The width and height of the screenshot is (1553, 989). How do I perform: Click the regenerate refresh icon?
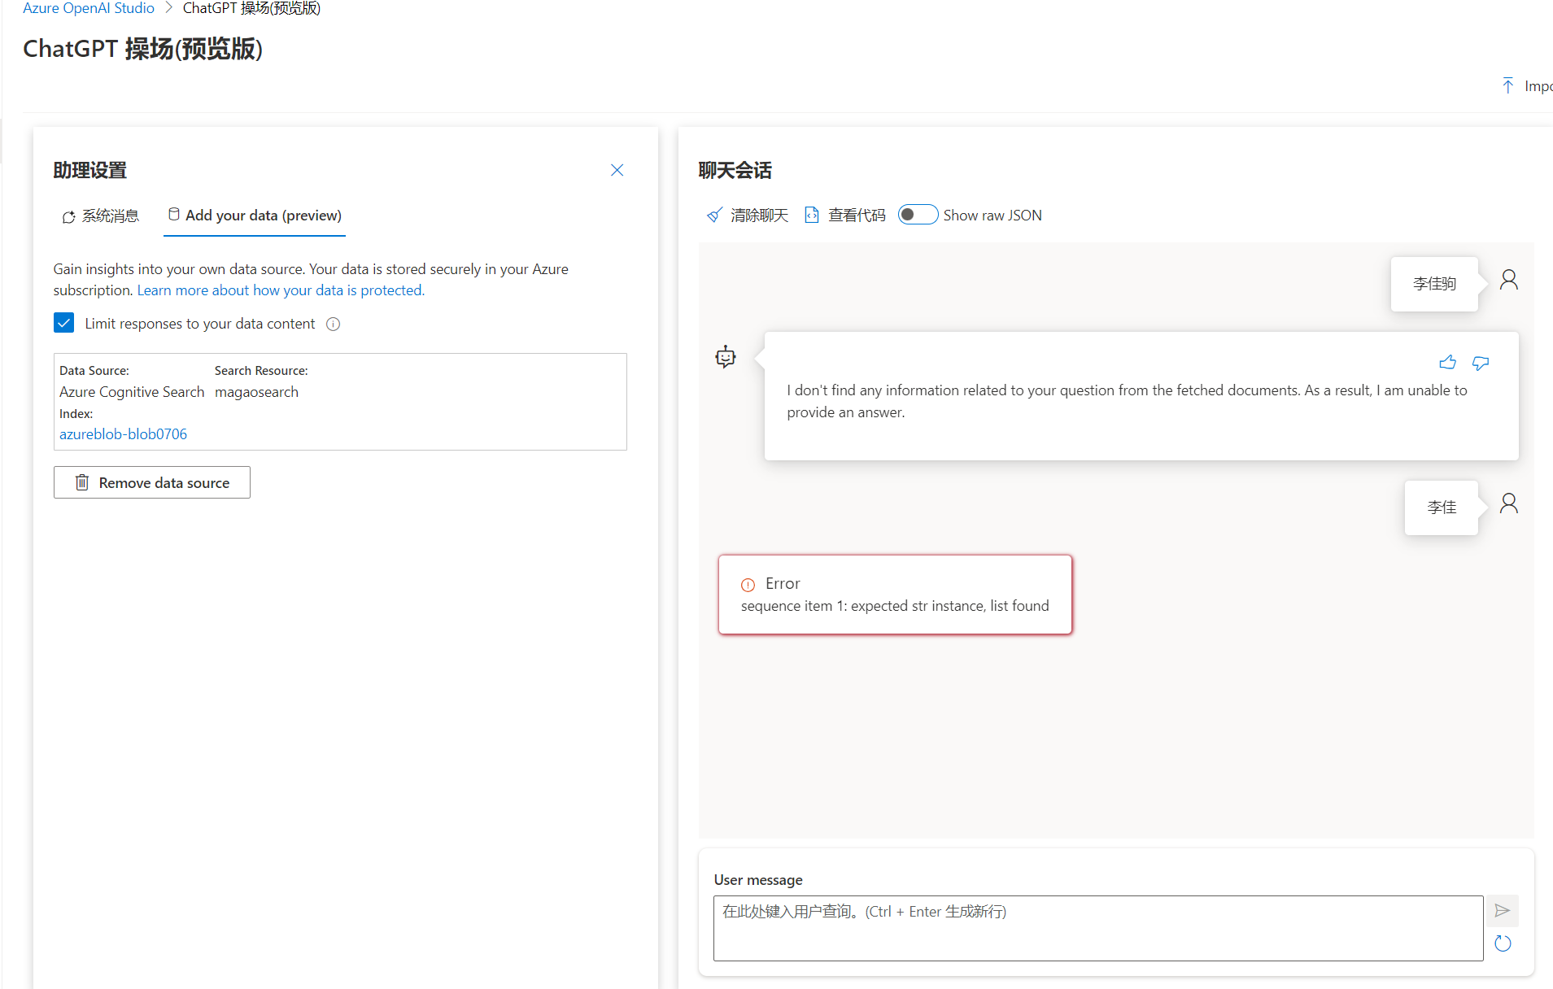point(1503,943)
